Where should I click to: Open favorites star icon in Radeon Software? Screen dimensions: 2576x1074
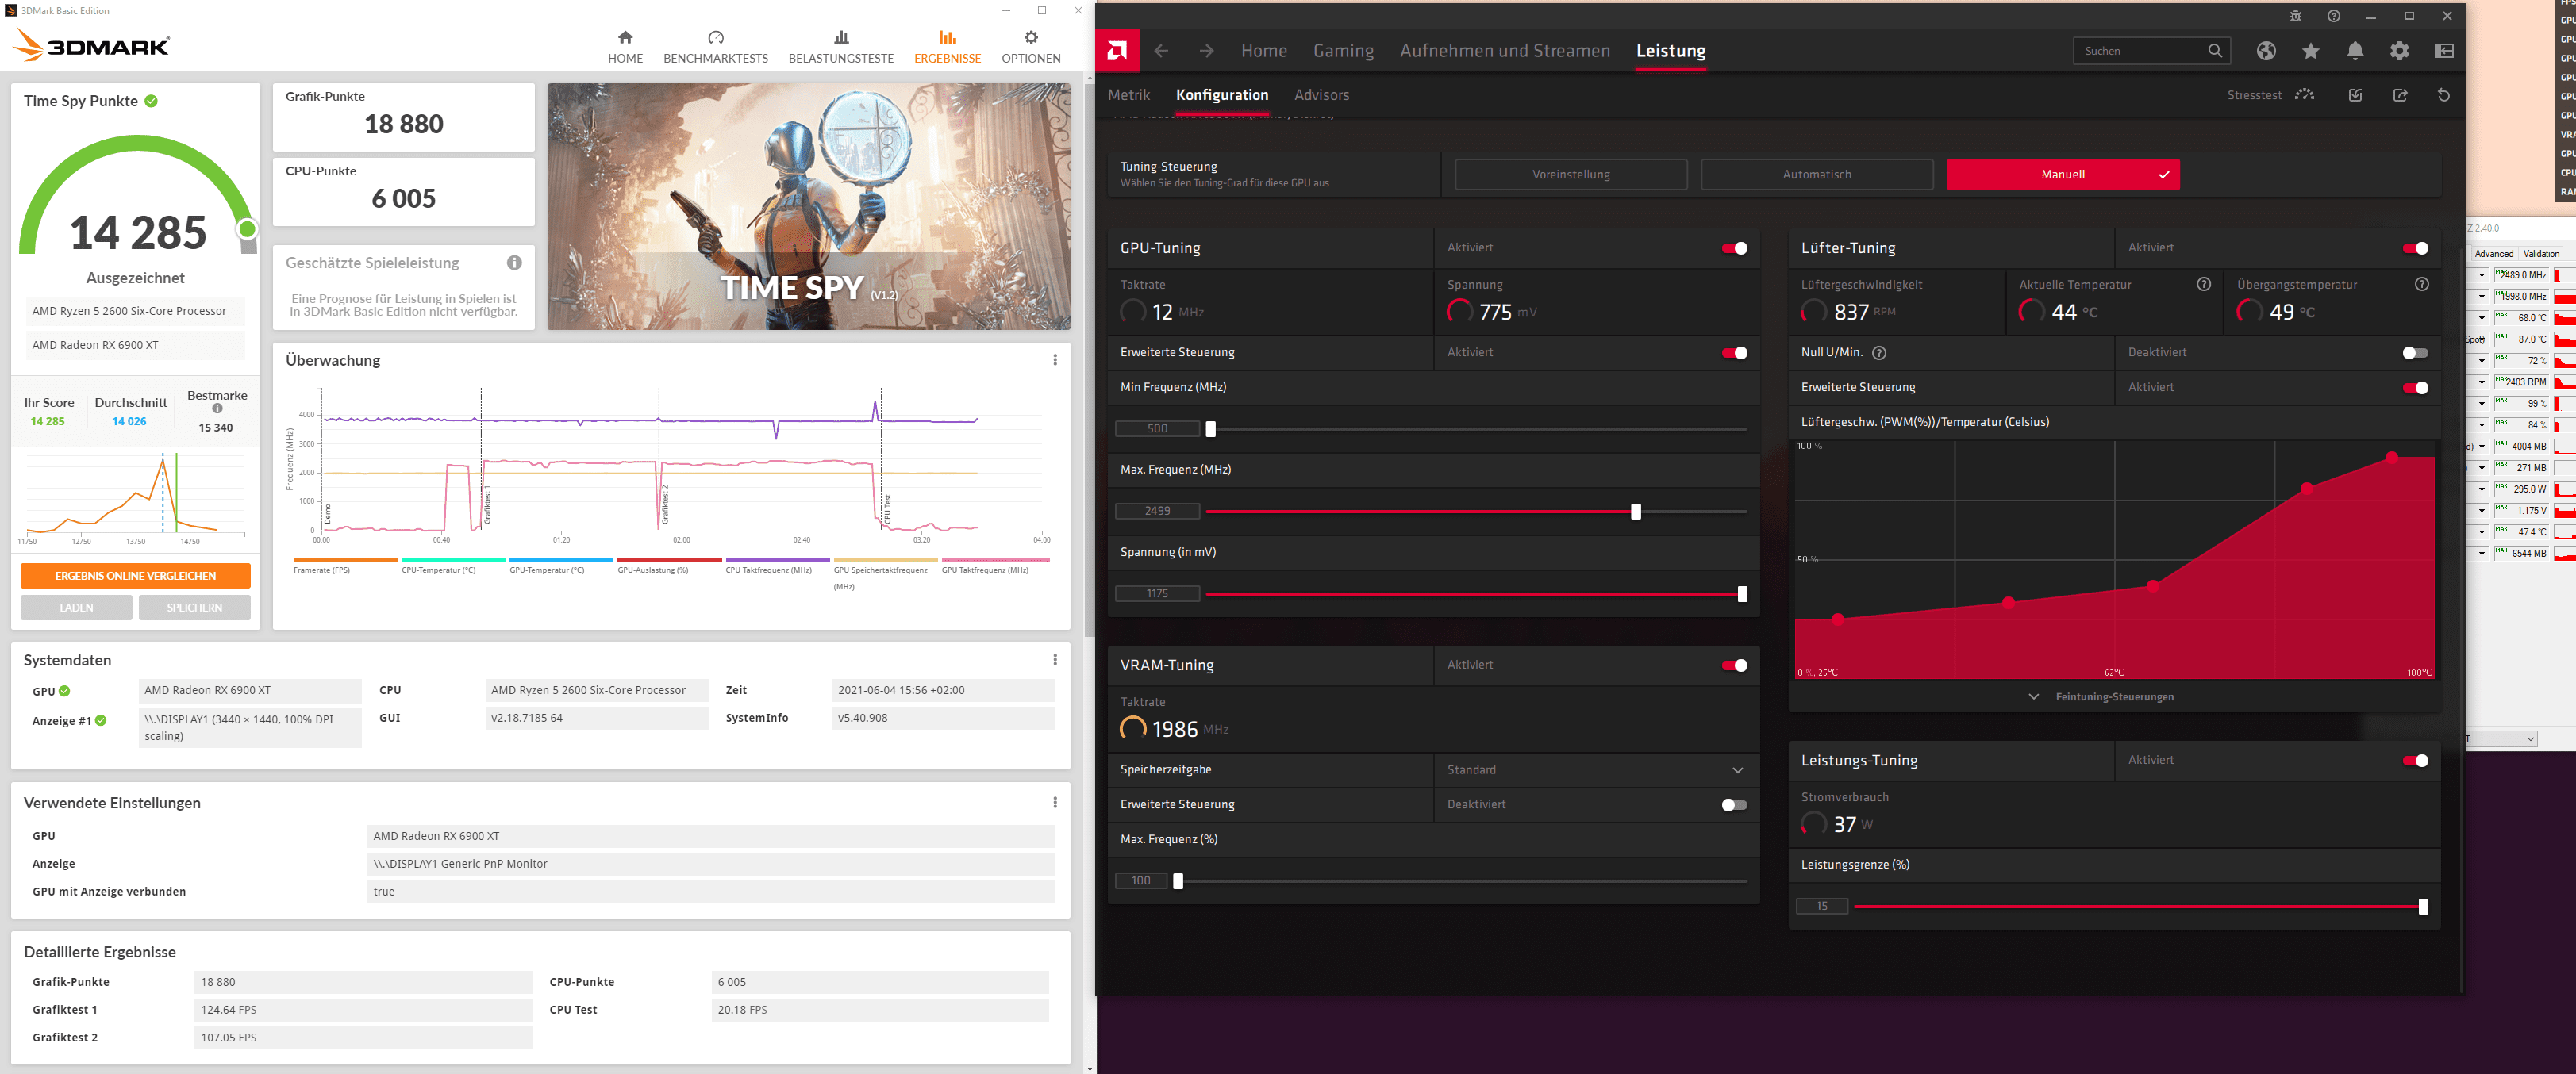pos(2311,51)
